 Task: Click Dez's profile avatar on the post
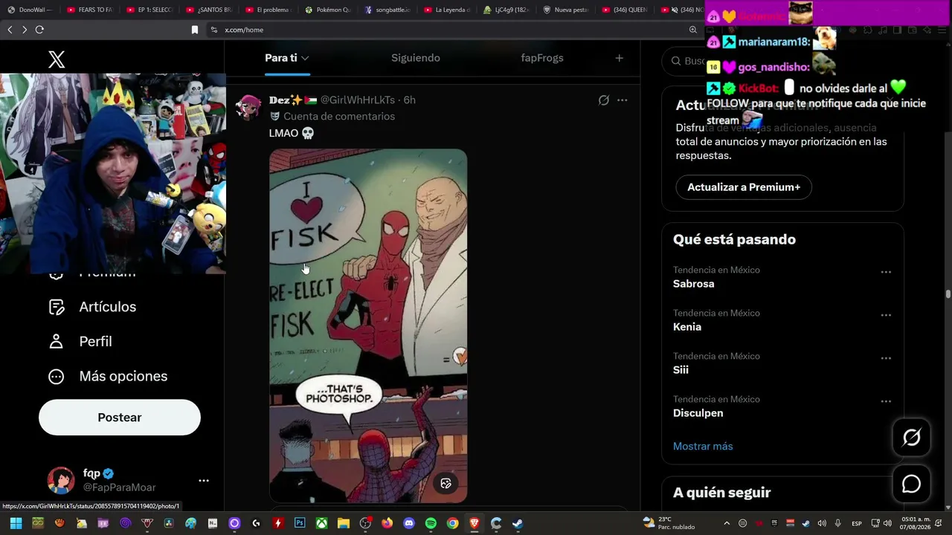[x=248, y=108]
